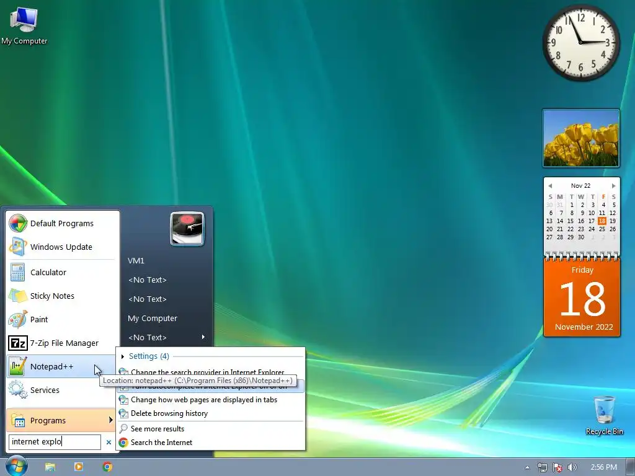The width and height of the screenshot is (635, 476).
Task: Go to previous month in calendar gadget
Action: click(x=550, y=186)
